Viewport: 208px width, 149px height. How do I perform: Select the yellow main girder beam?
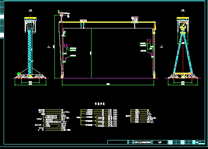108,22
